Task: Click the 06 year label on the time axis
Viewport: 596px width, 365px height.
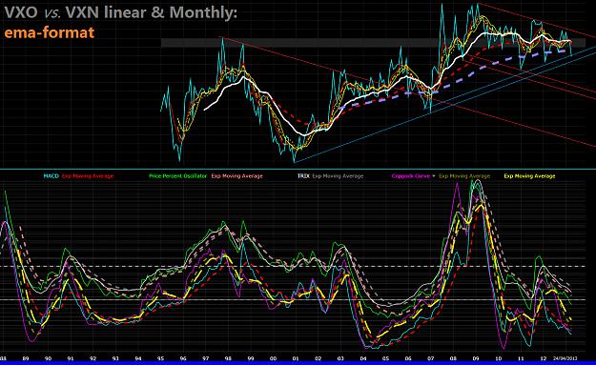Action: click(x=408, y=358)
